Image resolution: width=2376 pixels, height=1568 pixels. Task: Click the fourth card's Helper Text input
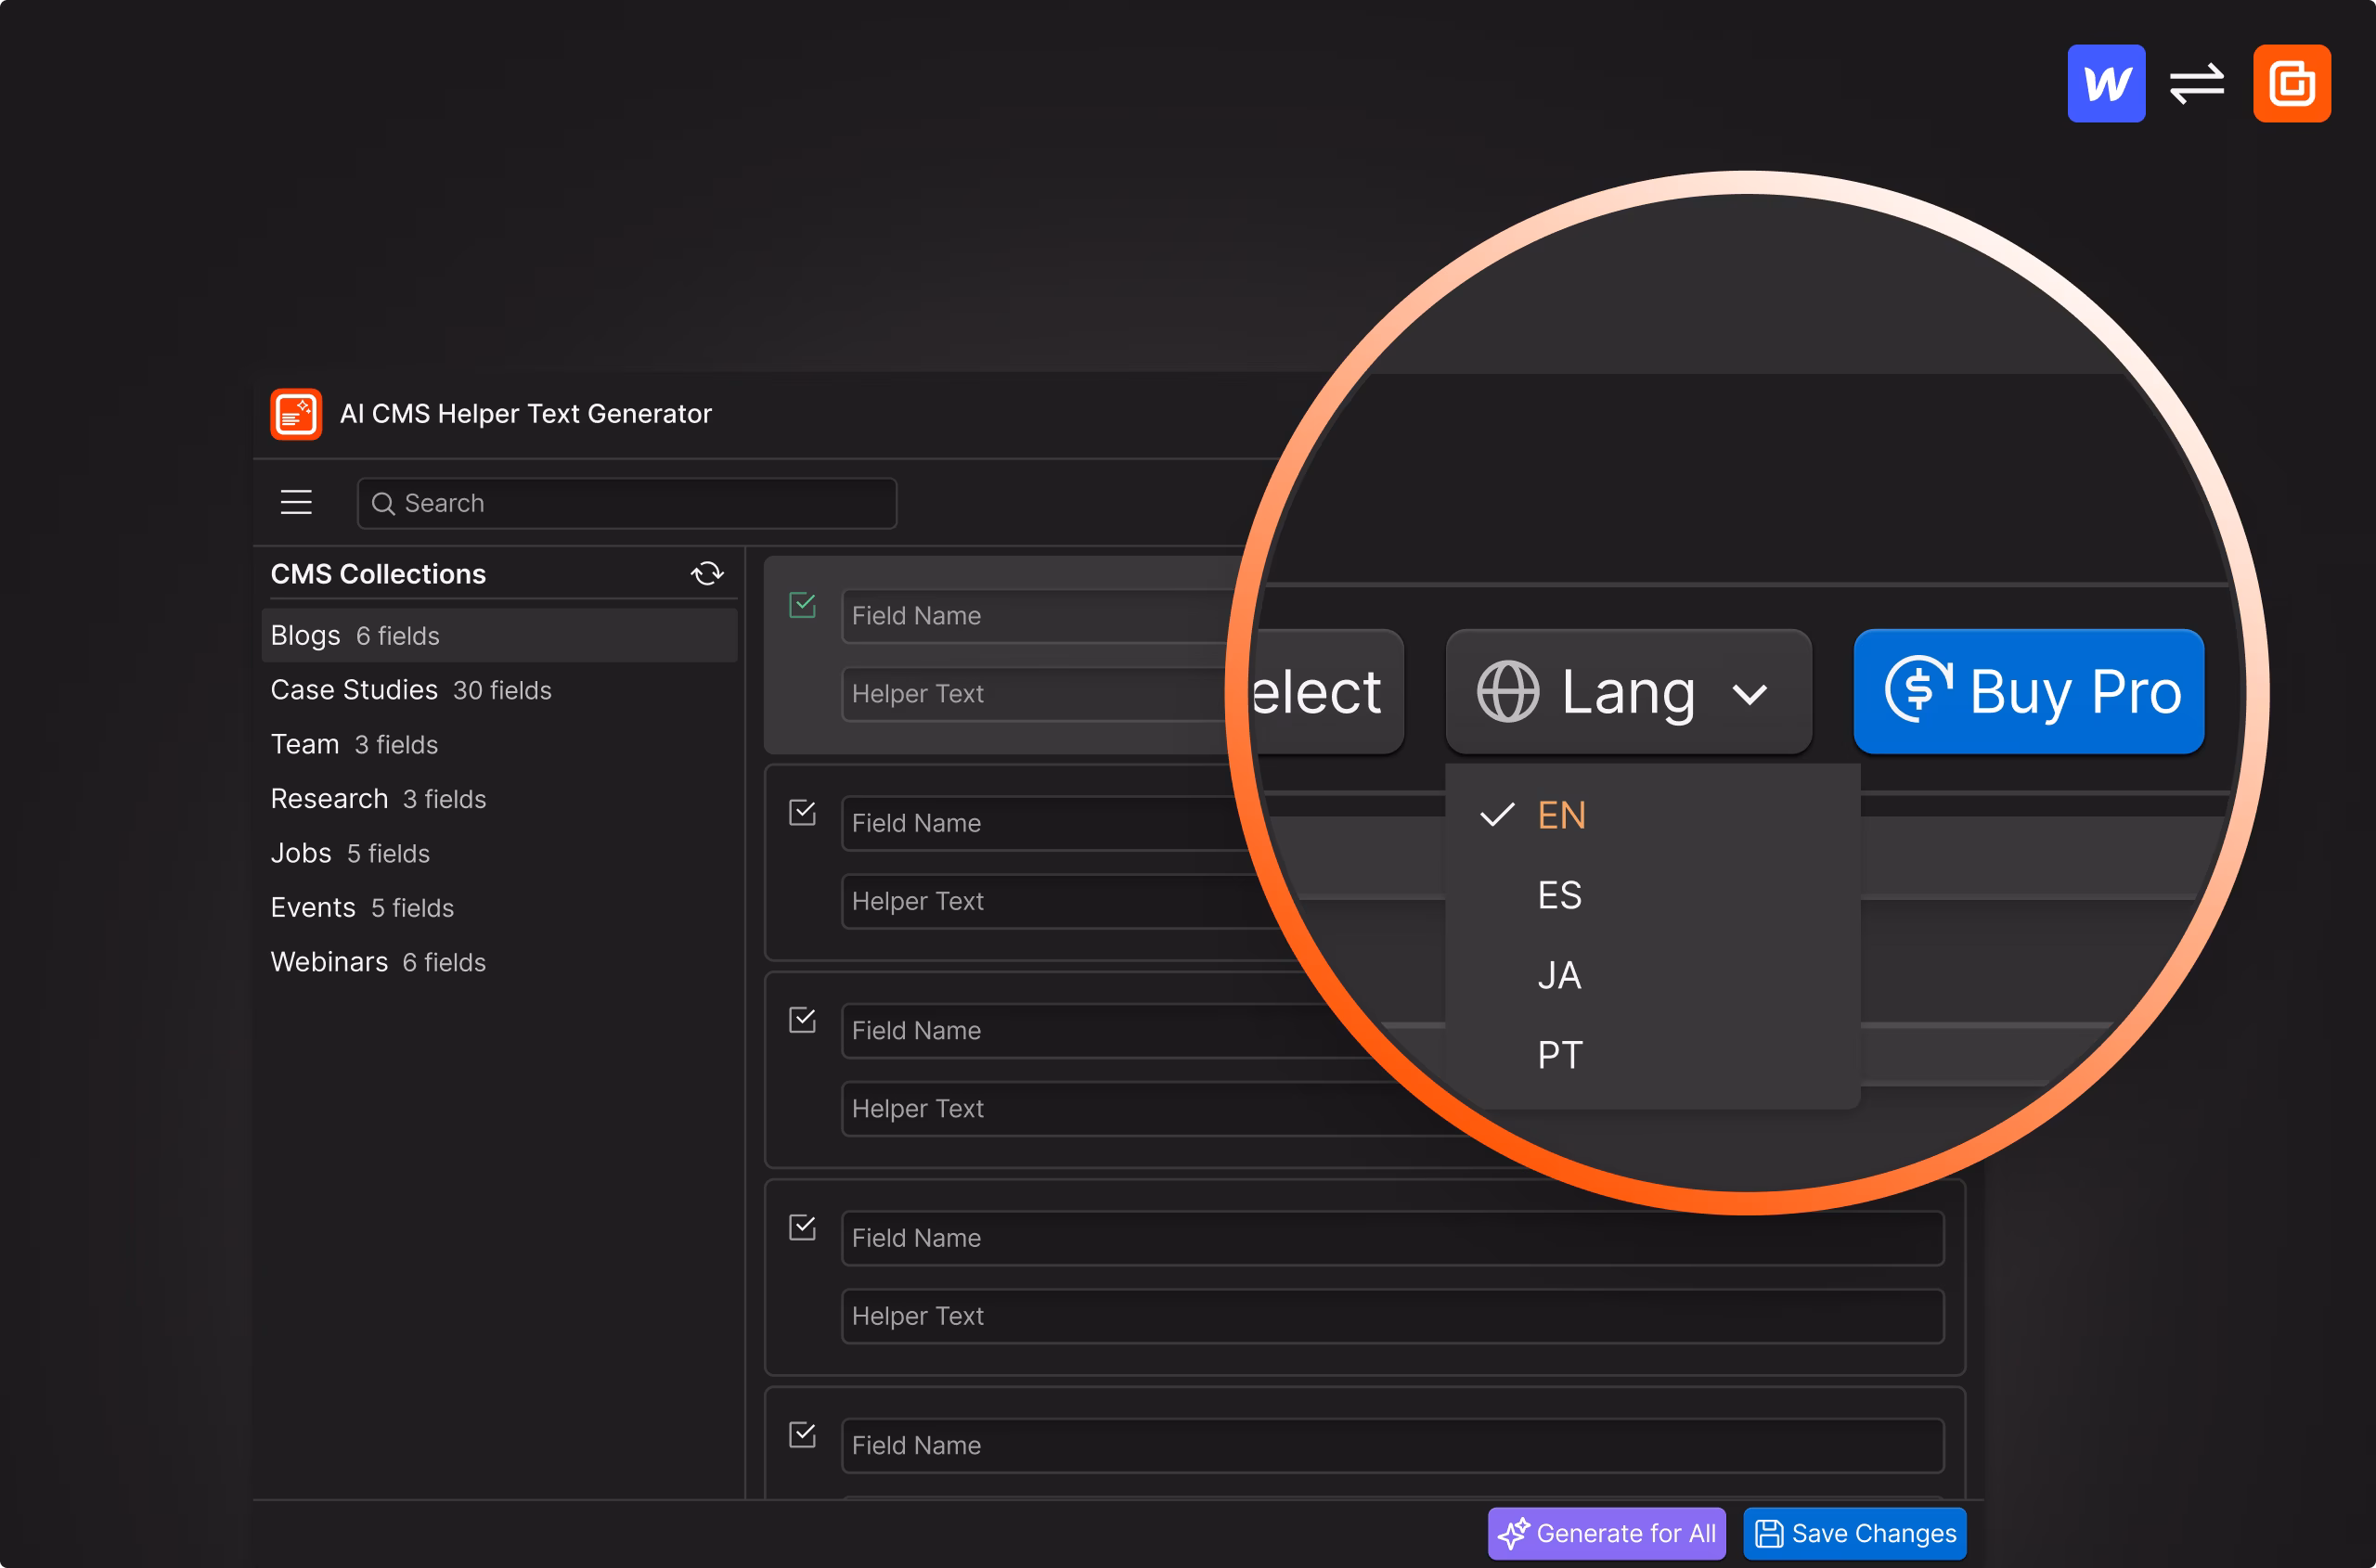[1392, 1316]
